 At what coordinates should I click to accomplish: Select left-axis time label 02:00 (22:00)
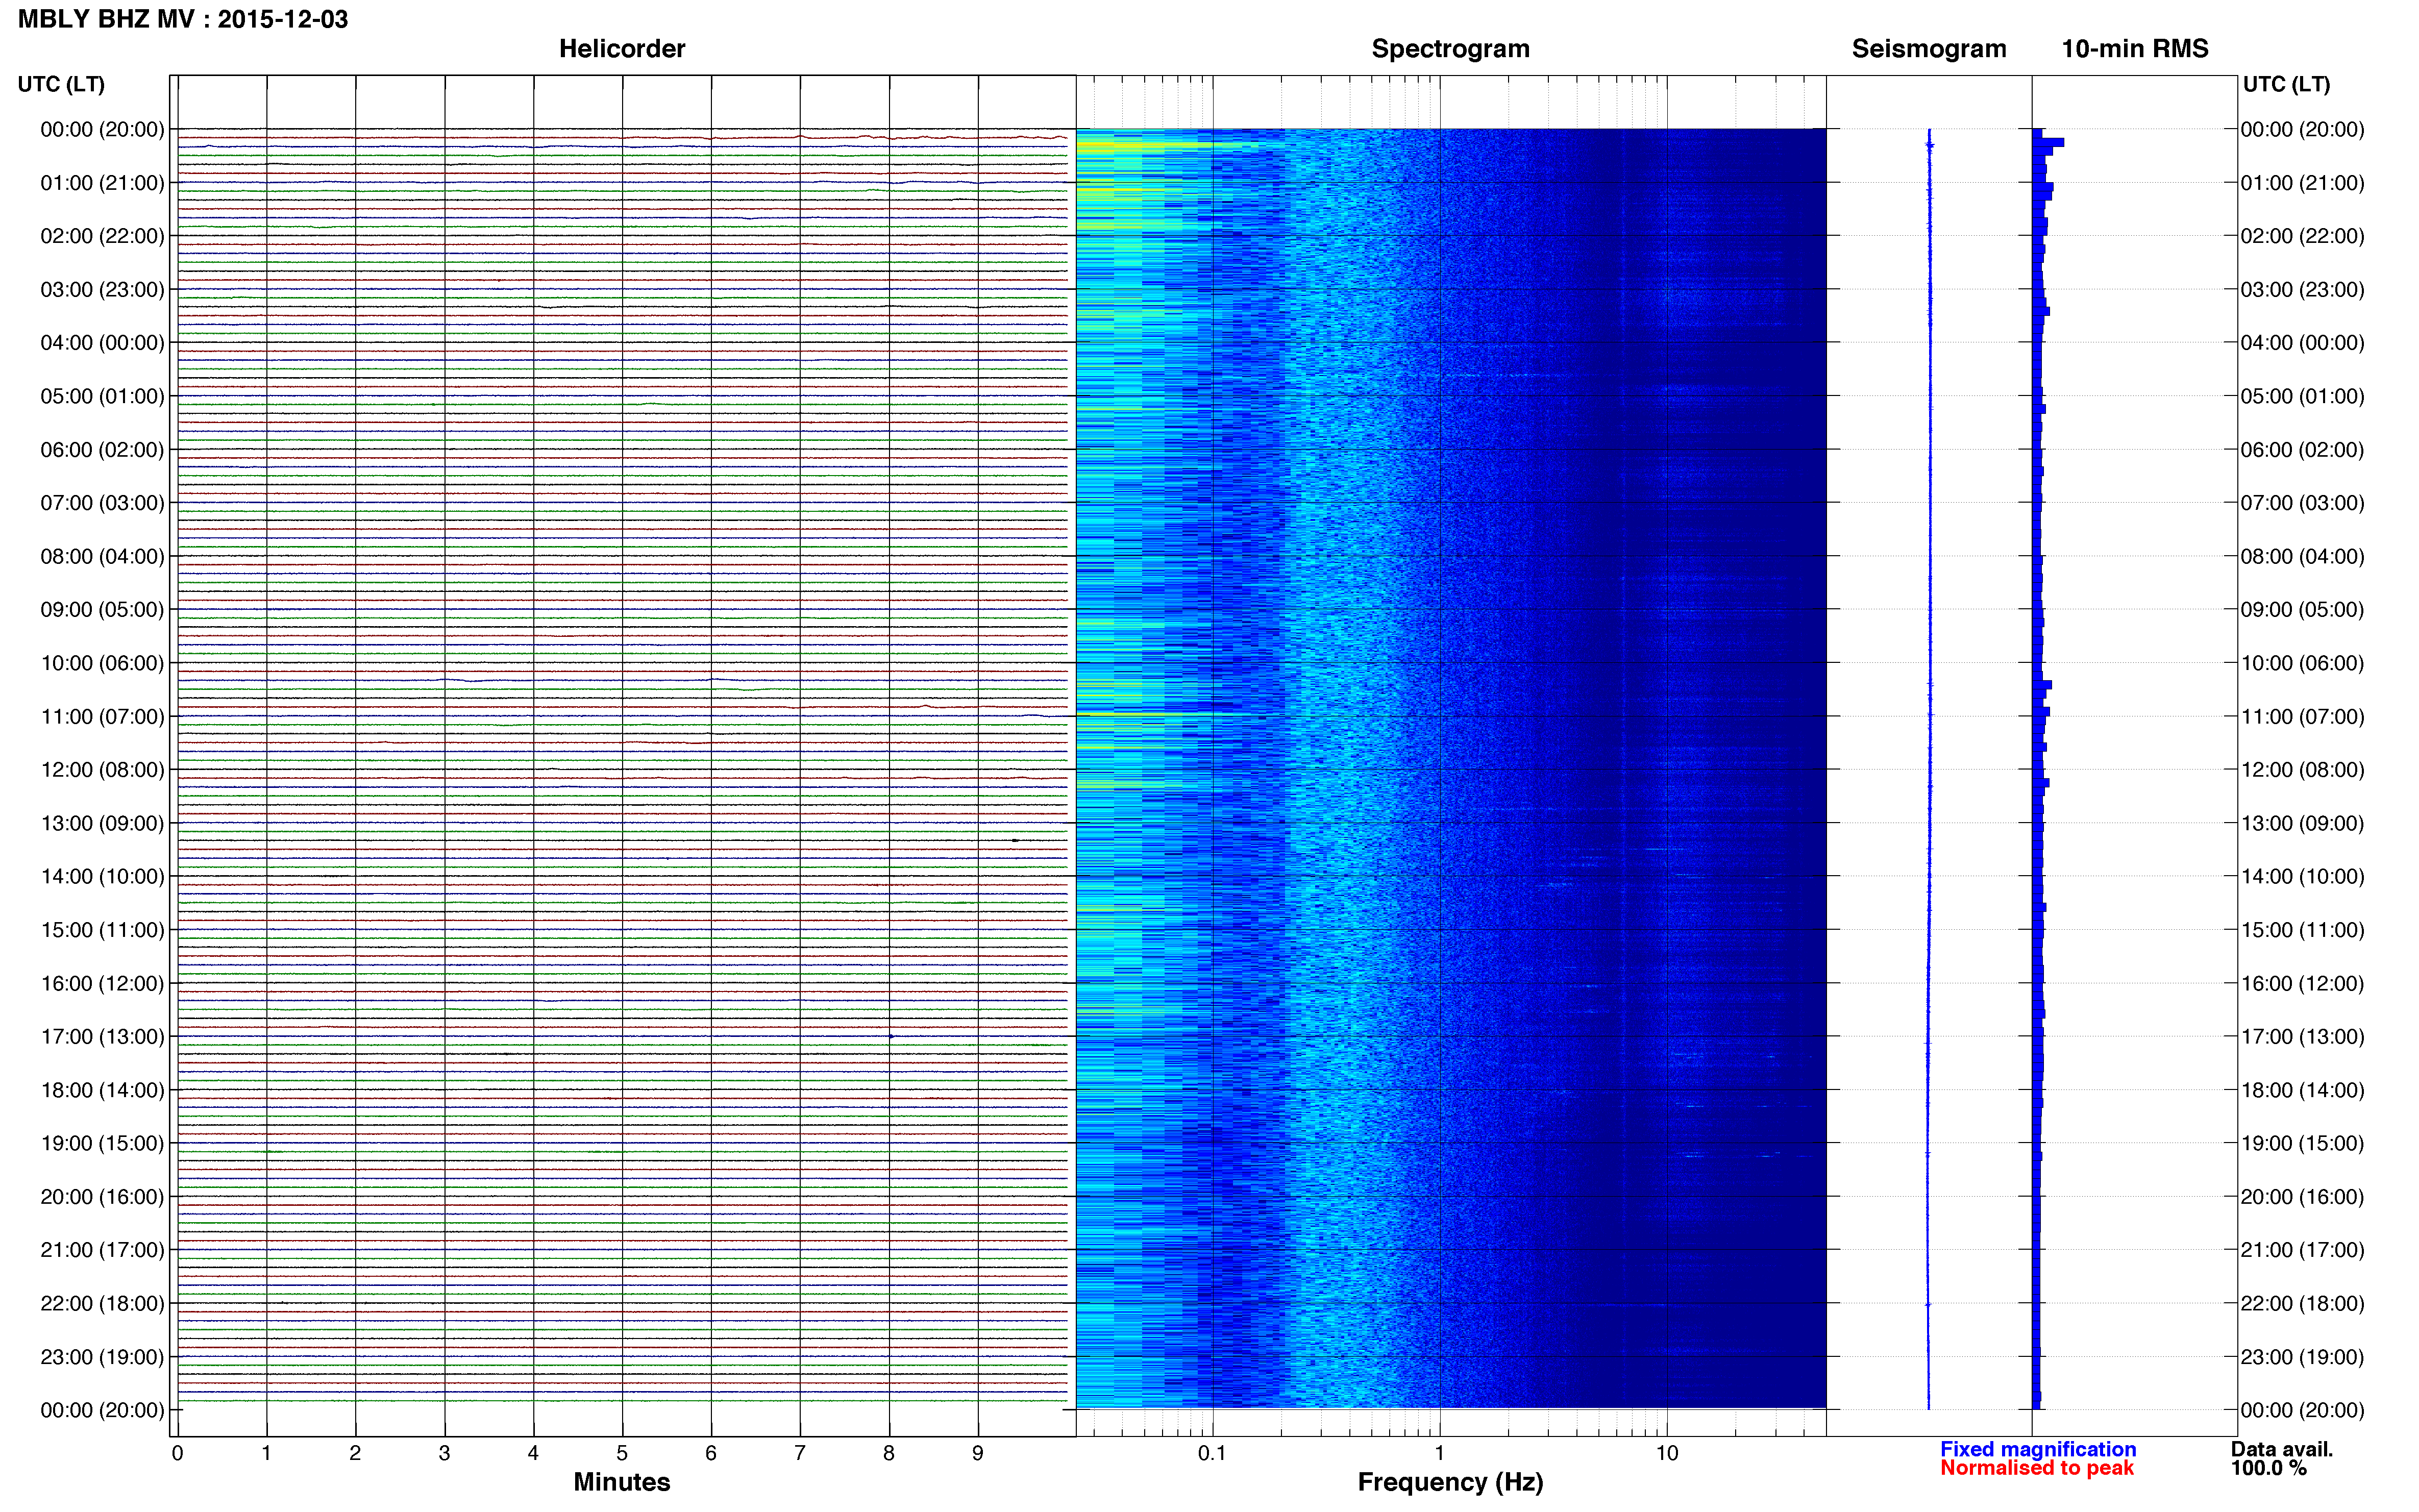[102, 236]
